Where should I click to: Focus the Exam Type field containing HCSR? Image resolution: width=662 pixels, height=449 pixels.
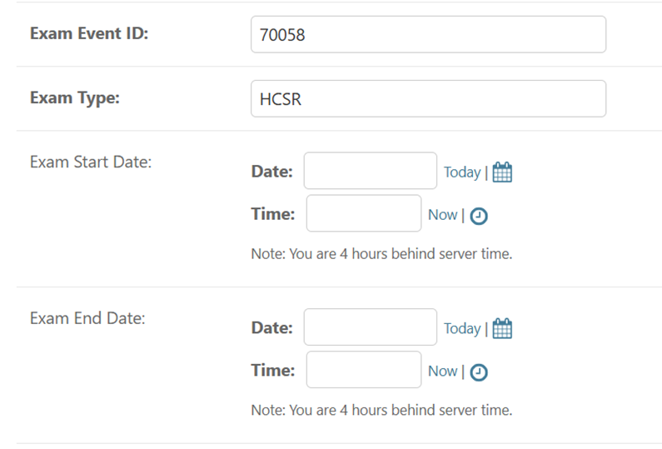click(429, 98)
